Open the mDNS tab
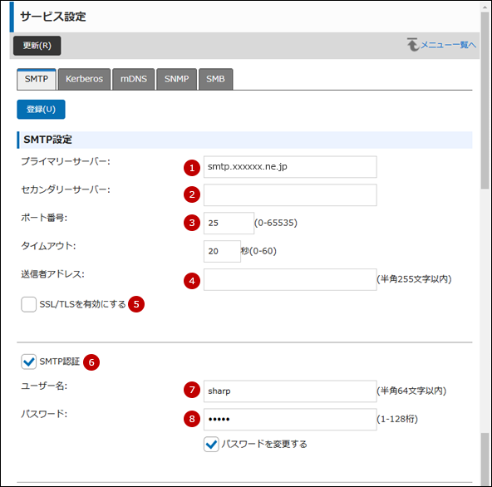The width and height of the screenshot is (492, 487). [133, 79]
